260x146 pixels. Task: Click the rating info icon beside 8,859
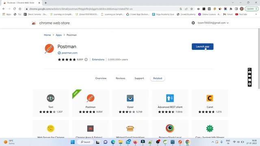tap(86, 60)
